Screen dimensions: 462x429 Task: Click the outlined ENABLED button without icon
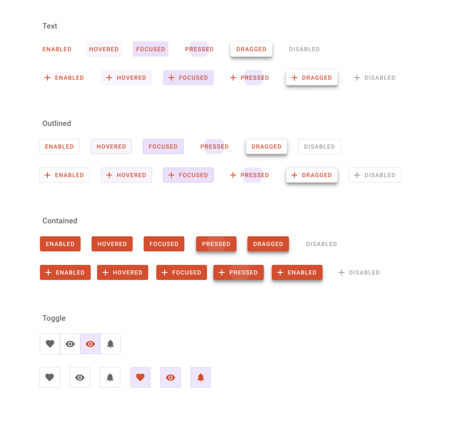pyautogui.click(x=60, y=147)
